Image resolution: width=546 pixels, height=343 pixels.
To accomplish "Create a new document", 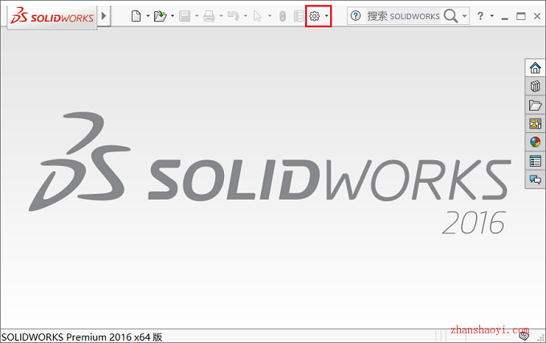I will (136, 16).
